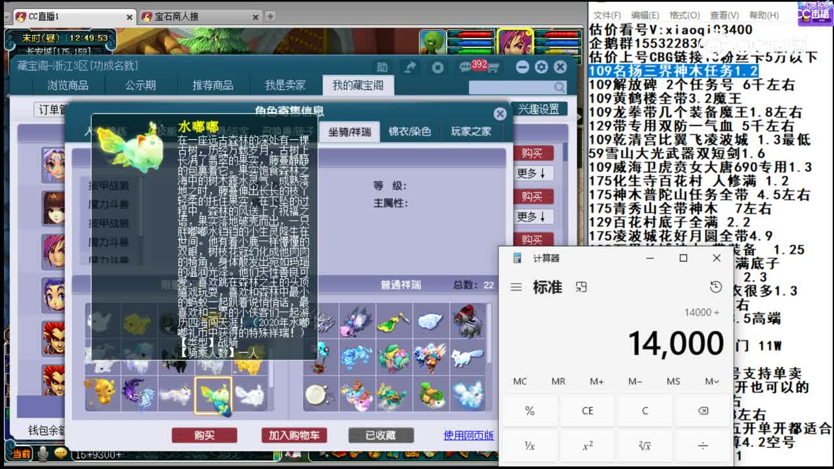This screenshot has height=469, width=834.
Task: Select the highlighted 水嘟嘟 mount thumbnail
Action: 213,396
